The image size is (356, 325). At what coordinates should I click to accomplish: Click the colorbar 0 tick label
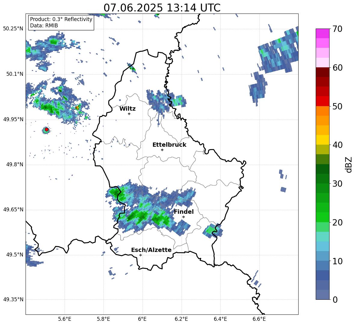click(x=335, y=300)
